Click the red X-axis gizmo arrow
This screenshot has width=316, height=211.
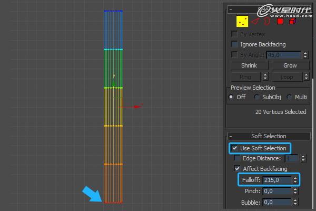coord(138,107)
